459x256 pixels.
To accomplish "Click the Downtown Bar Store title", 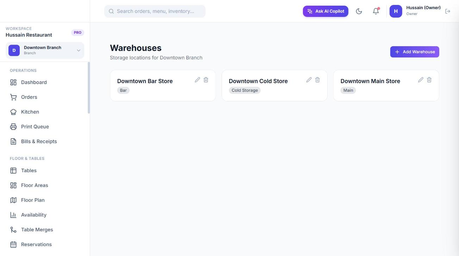I will (x=145, y=81).
